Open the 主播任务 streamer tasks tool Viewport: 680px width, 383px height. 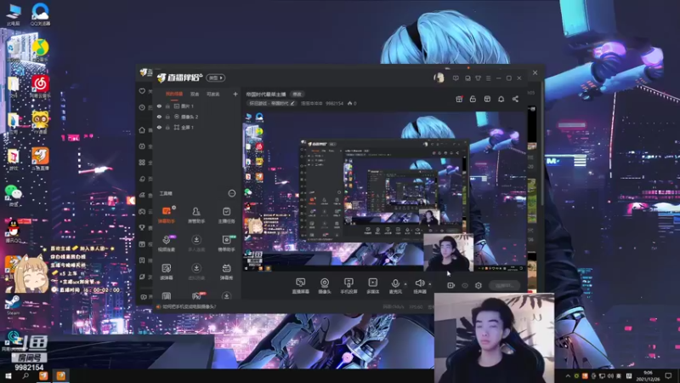pos(226,215)
